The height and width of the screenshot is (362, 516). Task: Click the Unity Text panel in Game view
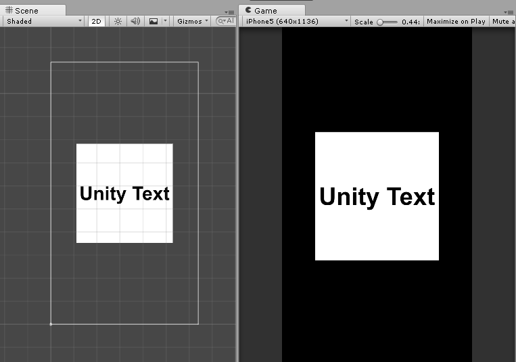[x=377, y=196]
